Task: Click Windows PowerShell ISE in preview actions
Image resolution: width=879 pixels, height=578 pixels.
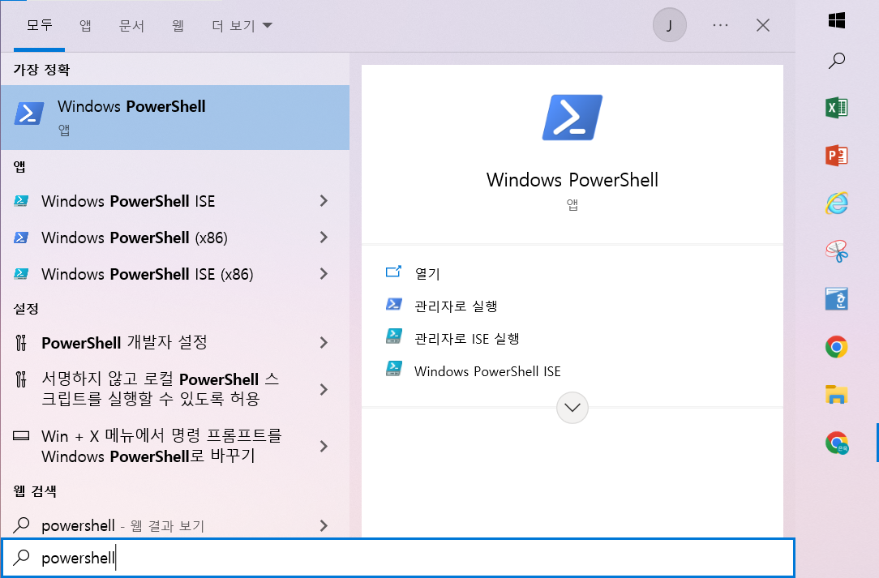Action: pyautogui.click(x=487, y=371)
